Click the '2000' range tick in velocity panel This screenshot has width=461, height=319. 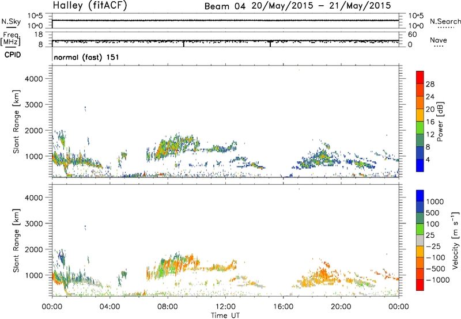point(34,249)
